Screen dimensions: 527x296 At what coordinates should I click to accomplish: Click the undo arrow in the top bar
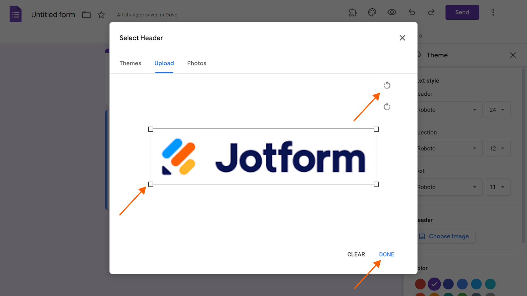point(412,12)
